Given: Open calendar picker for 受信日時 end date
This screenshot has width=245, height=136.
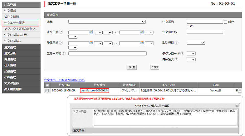Looking at the screenshot, I should click(x=142, y=43).
